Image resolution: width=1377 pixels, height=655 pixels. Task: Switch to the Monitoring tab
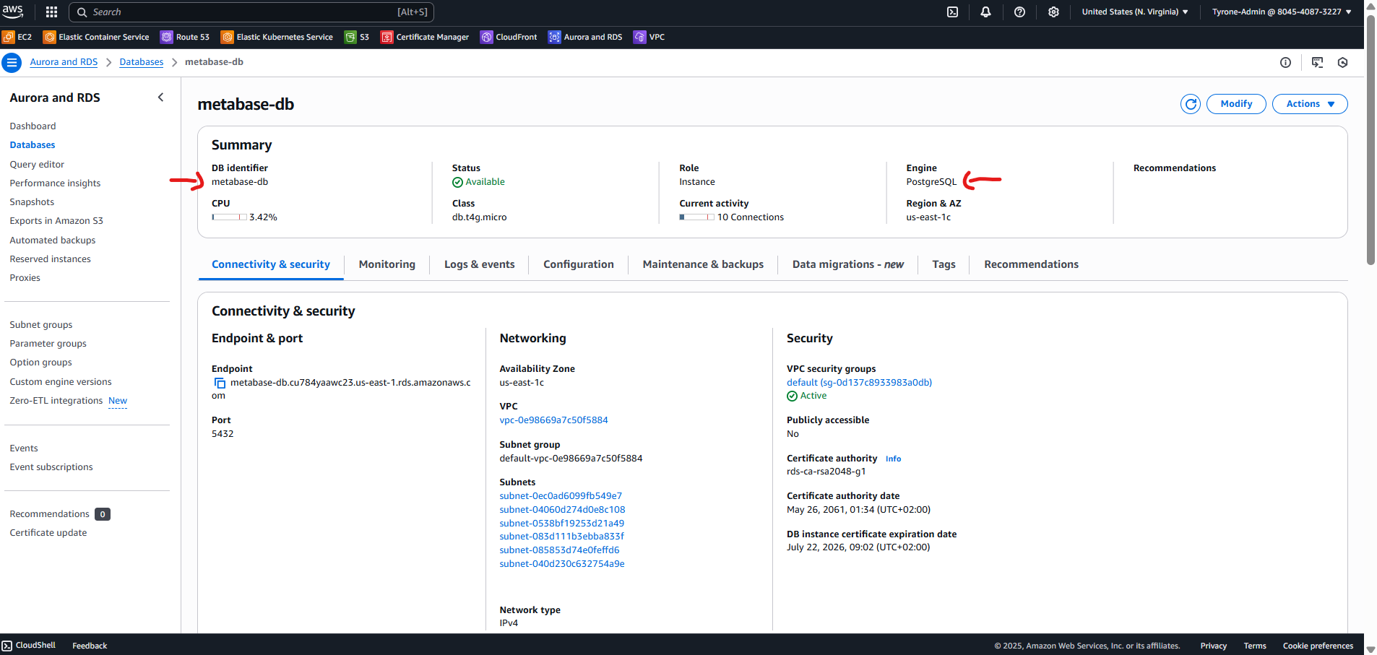pos(387,264)
